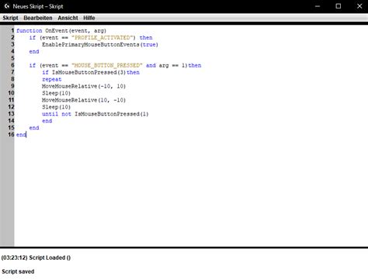Click the final 'end' on line 16
Image resolution: width=368 pixels, height=280 pixels.
point(21,135)
